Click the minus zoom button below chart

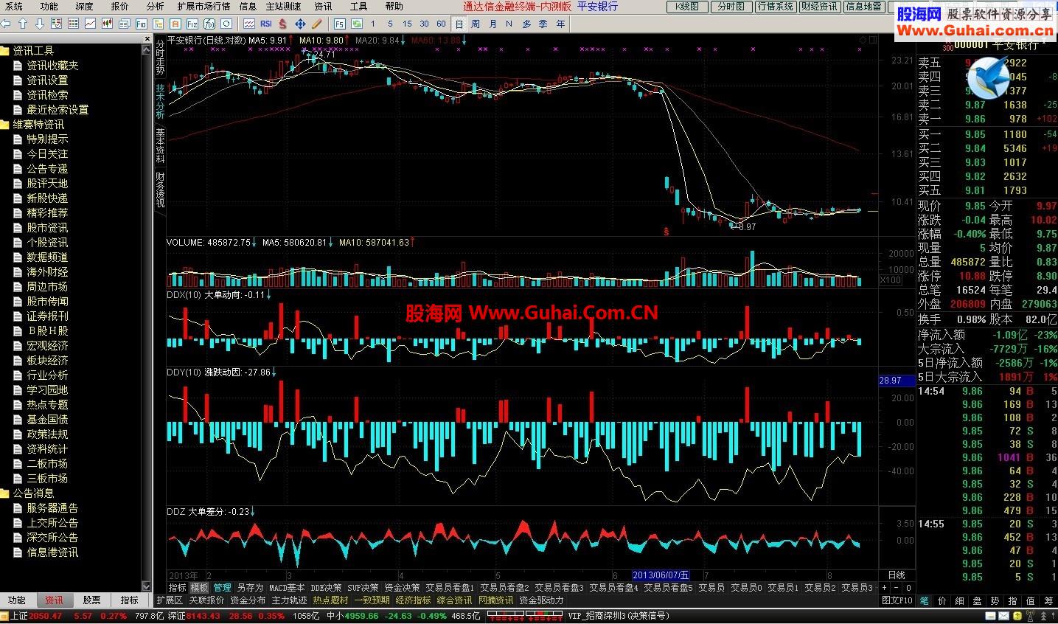(x=897, y=588)
